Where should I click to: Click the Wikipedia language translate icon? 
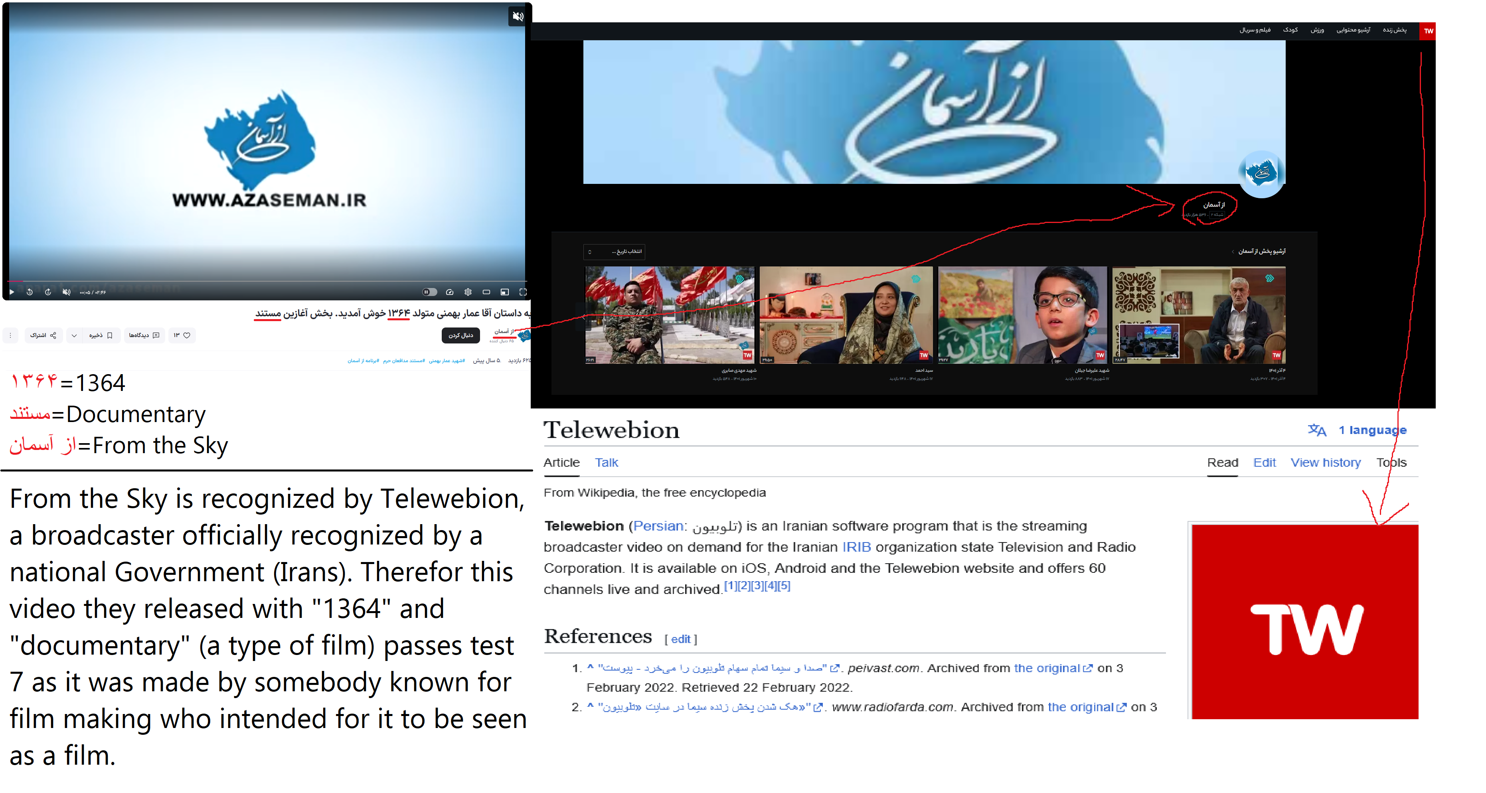[x=1316, y=430]
